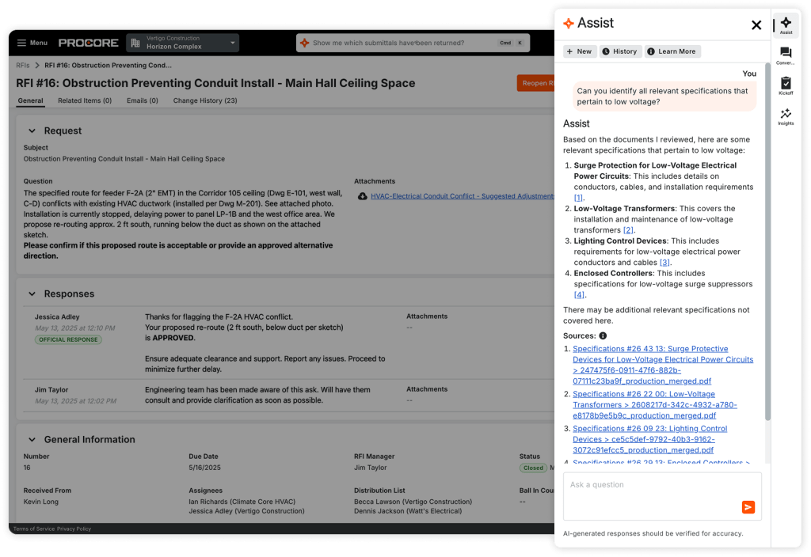Screen dimensions: 811x557
Task: Collapse the General Information section
Action: click(32, 440)
